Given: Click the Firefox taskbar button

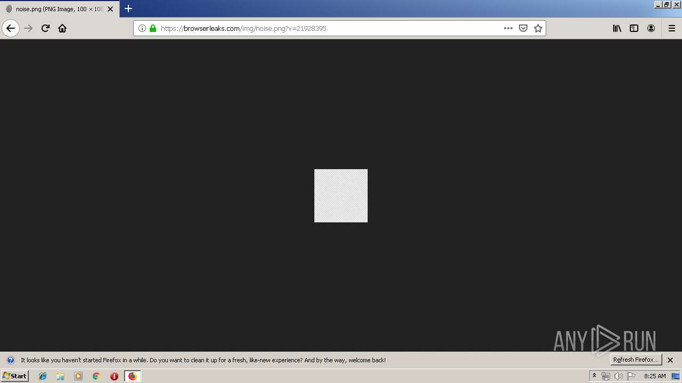Looking at the screenshot, I should (132, 376).
